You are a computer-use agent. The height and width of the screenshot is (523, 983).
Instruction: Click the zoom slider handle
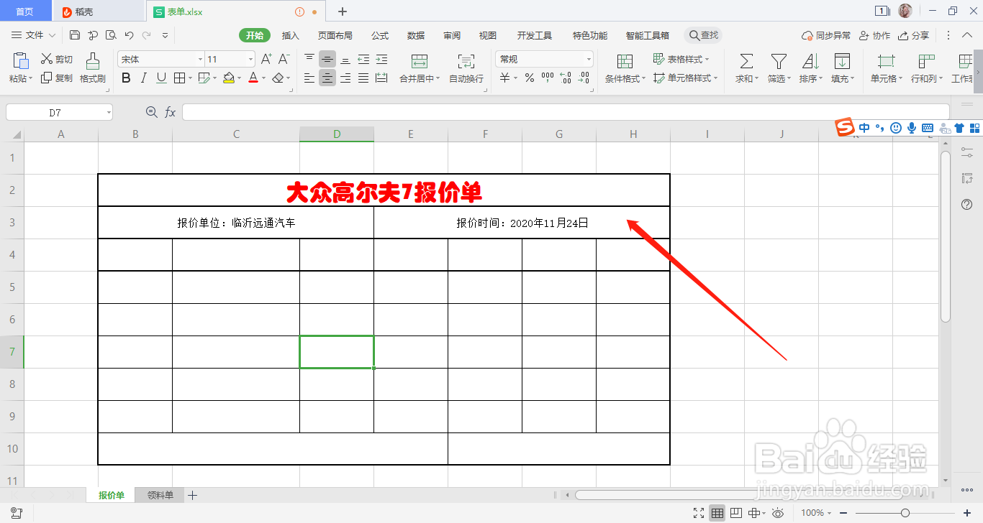[x=905, y=513]
